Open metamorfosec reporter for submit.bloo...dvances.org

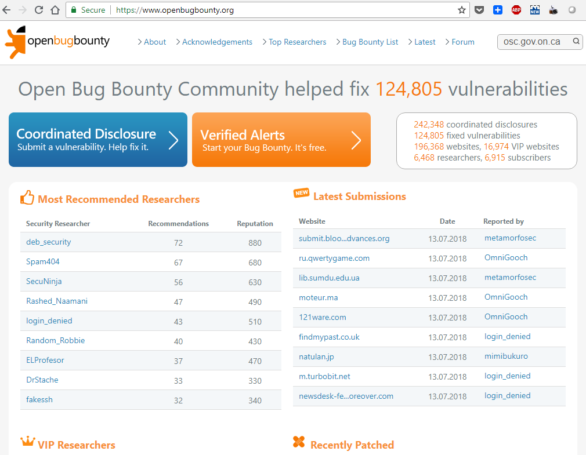click(510, 238)
